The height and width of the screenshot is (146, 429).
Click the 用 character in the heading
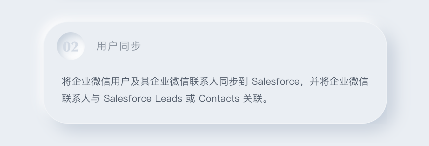101,46
